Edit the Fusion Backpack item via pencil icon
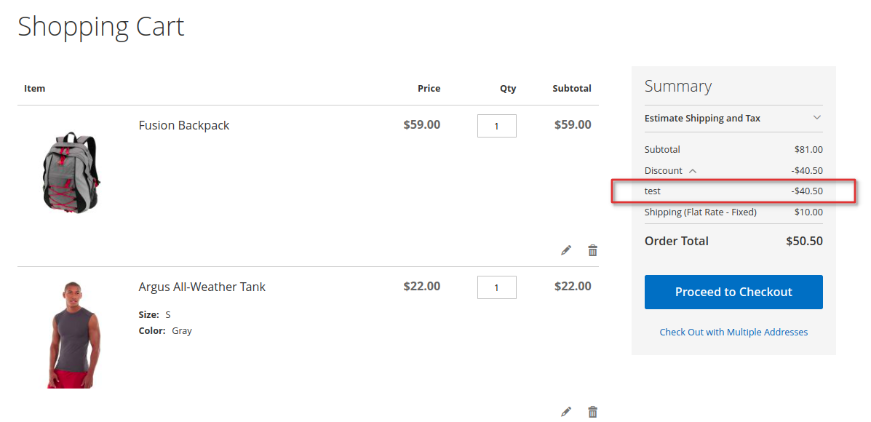 click(x=565, y=250)
